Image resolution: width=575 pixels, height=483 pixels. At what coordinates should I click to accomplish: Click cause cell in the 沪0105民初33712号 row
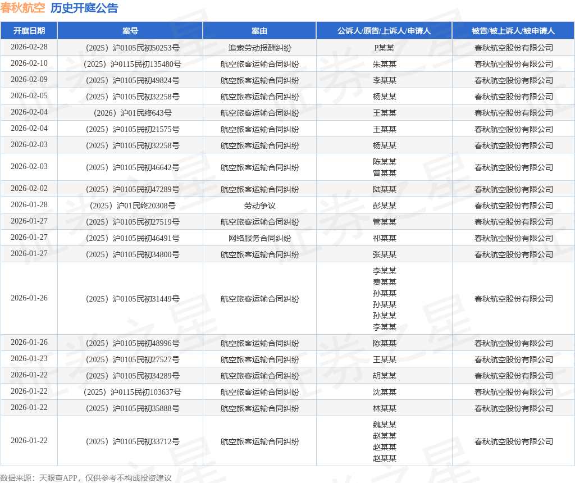[x=259, y=441]
